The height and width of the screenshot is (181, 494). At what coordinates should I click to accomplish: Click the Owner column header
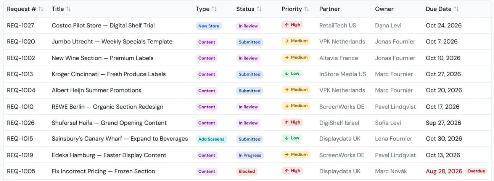[x=384, y=9]
